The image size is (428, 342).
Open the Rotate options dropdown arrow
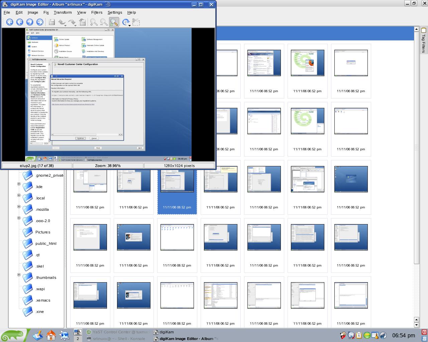(130, 25)
